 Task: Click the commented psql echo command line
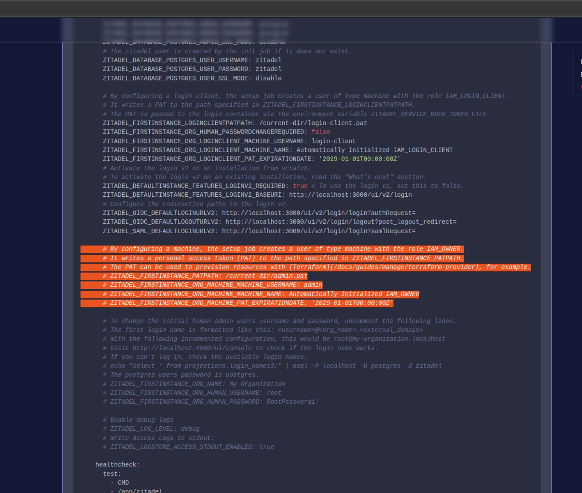[272, 366]
